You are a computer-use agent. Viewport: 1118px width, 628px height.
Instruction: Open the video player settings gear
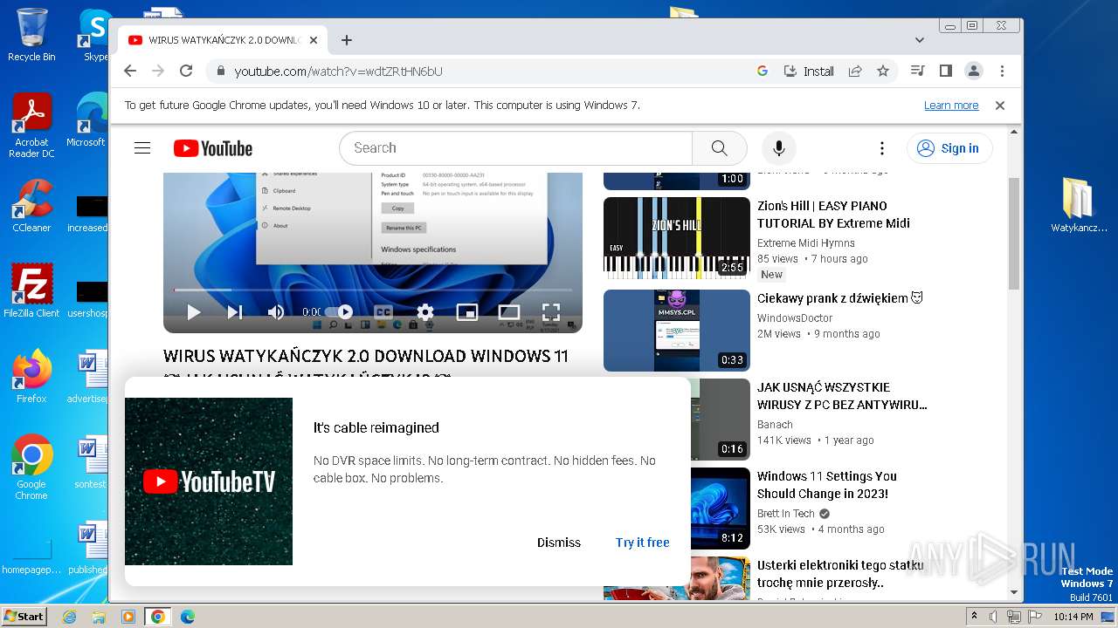tap(424, 312)
